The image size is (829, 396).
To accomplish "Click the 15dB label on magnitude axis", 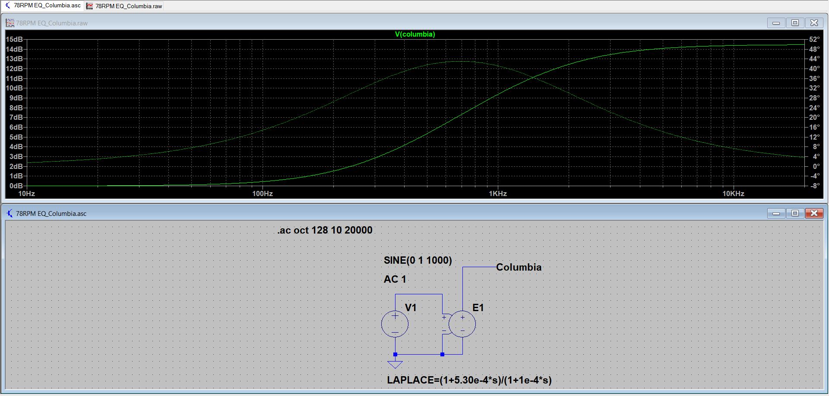I will point(14,39).
